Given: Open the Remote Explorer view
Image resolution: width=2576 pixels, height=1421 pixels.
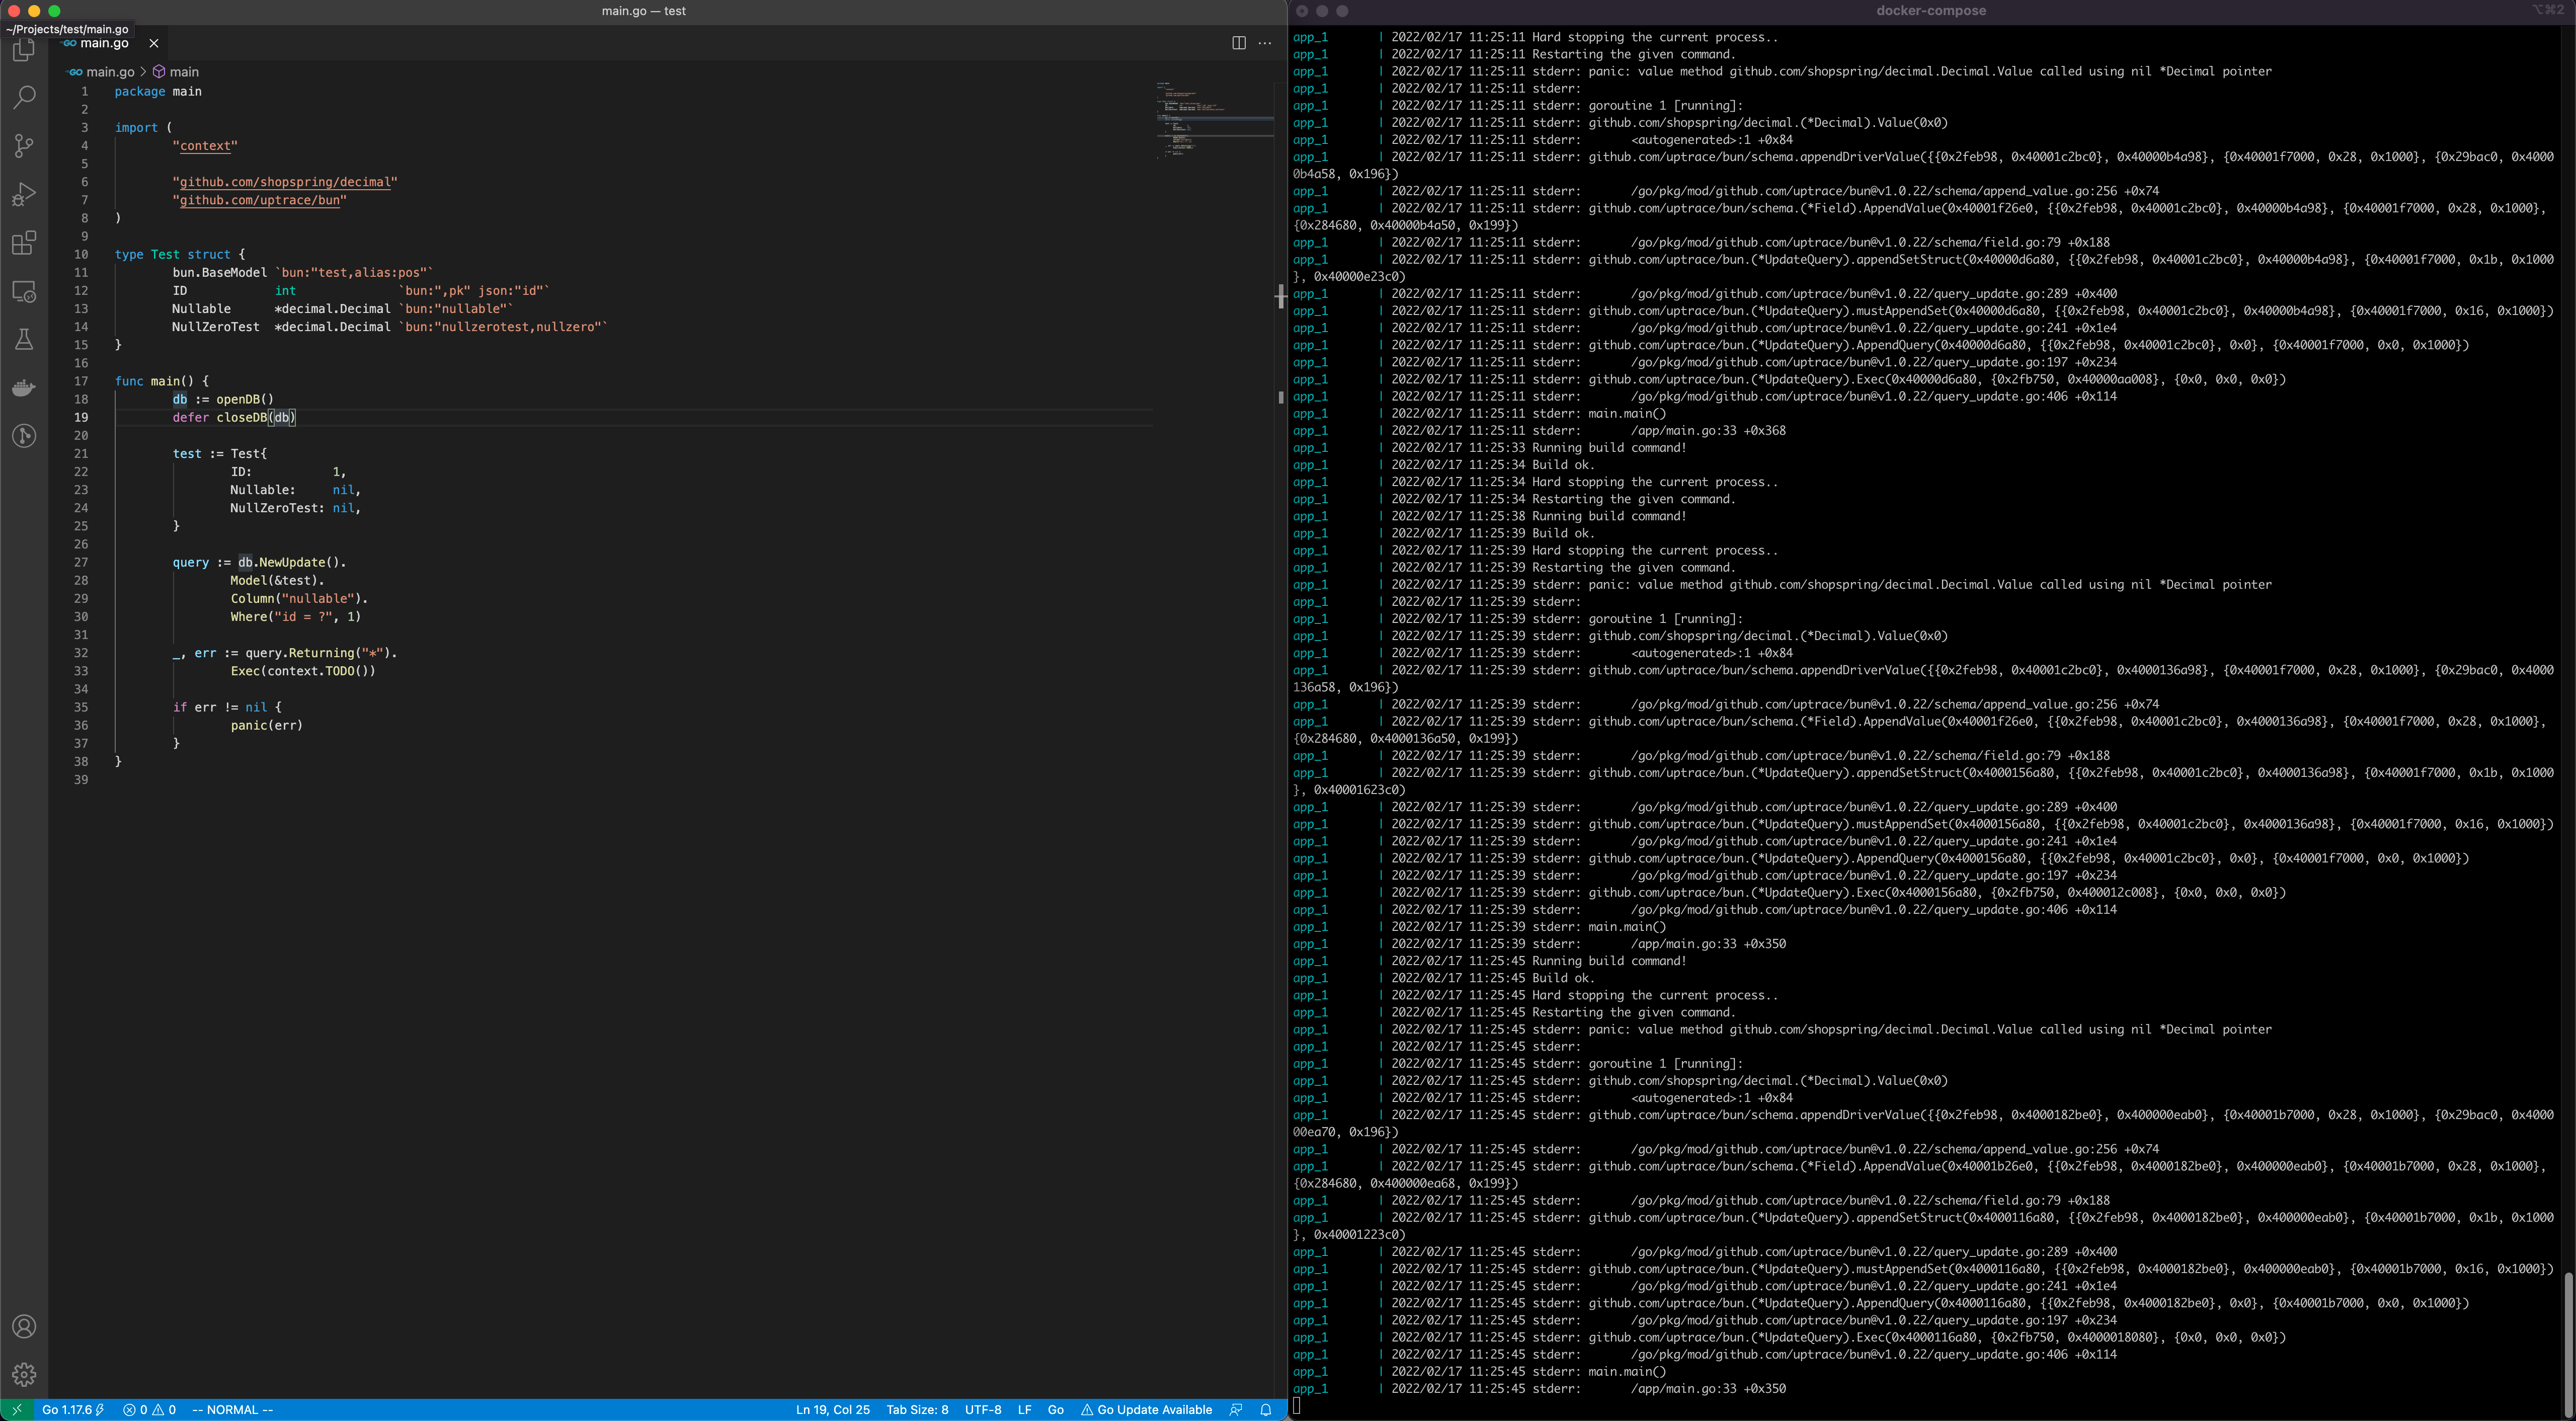Looking at the screenshot, I should 24,291.
